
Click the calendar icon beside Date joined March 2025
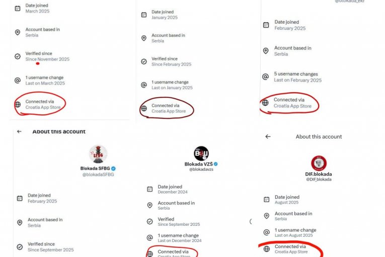[x=18, y=8]
